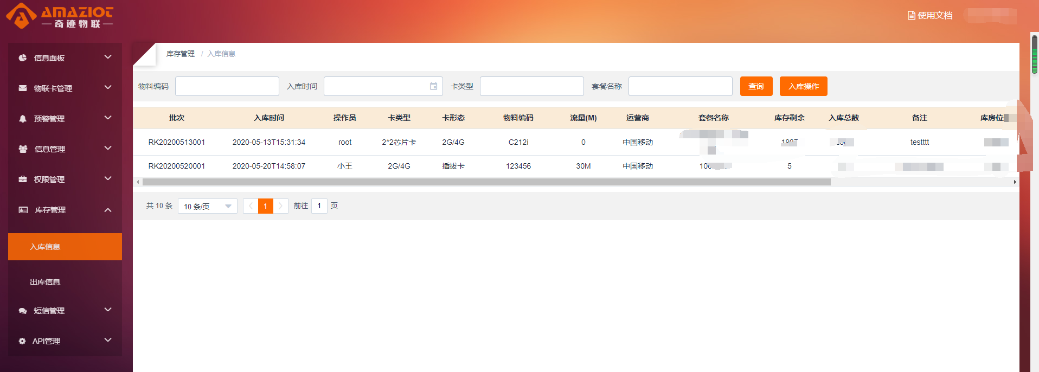The height and width of the screenshot is (372, 1039).
Task: Click the 2020-05-20T14:58:07 time cell
Action: (269, 166)
